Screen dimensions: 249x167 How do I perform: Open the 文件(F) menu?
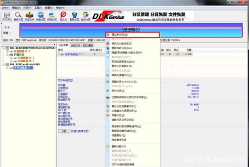pyautogui.click(x=5, y=7)
